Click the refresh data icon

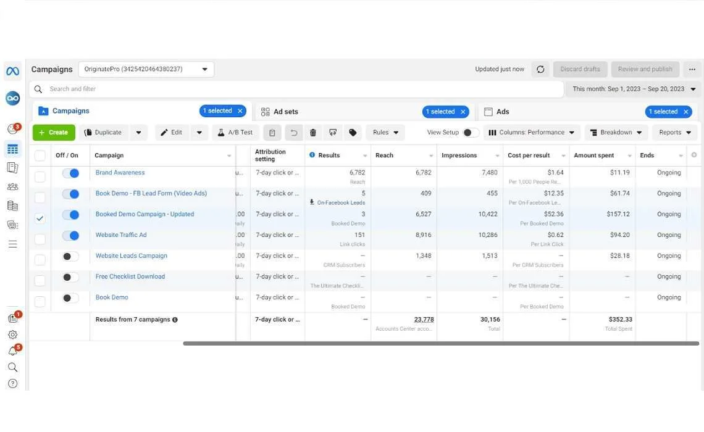540,69
